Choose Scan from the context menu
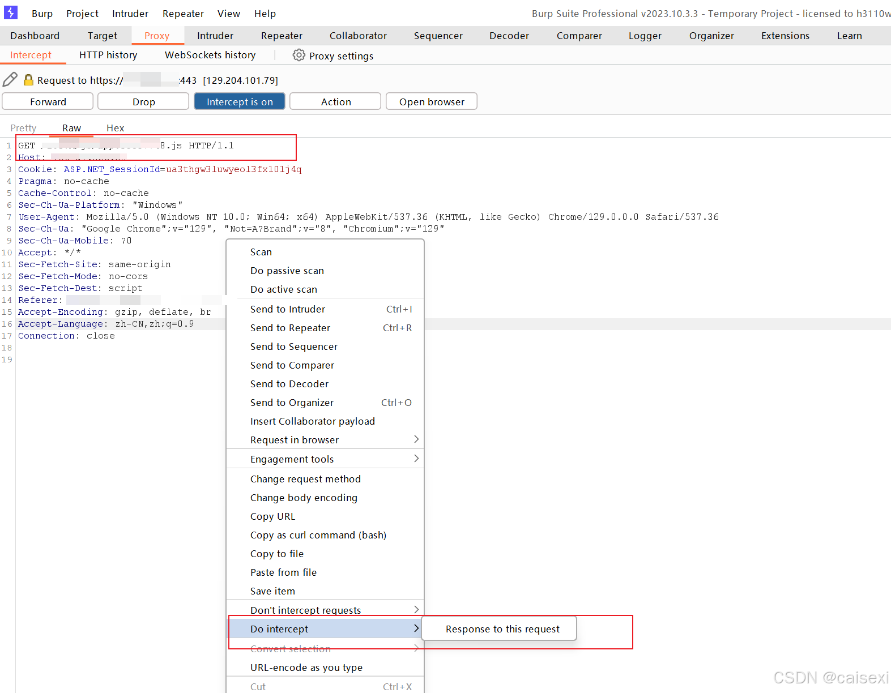 325,252
